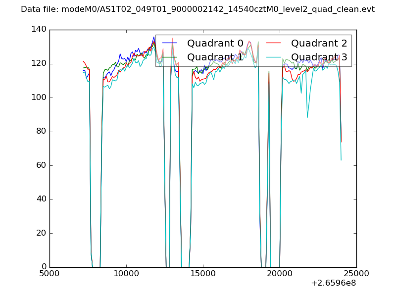The image size is (396, 297).
Task: Click the y-axis tick label 20
Action: point(42,233)
